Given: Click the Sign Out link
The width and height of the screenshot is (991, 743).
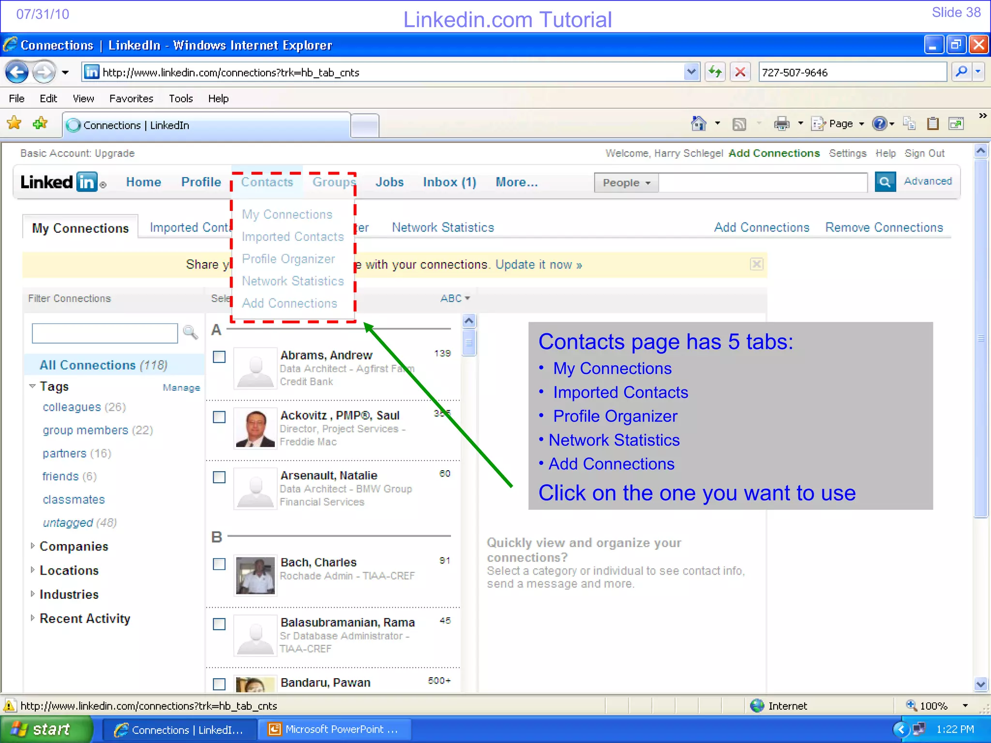Looking at the screenshot, I should [x=925, y=153].
